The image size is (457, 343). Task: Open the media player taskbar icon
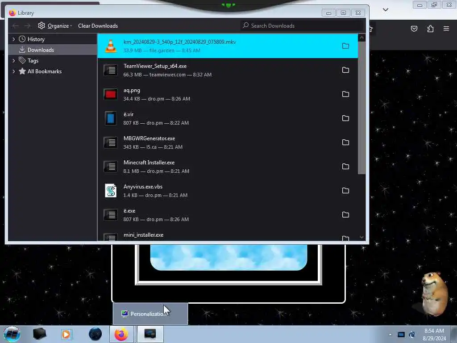(66, 334)
